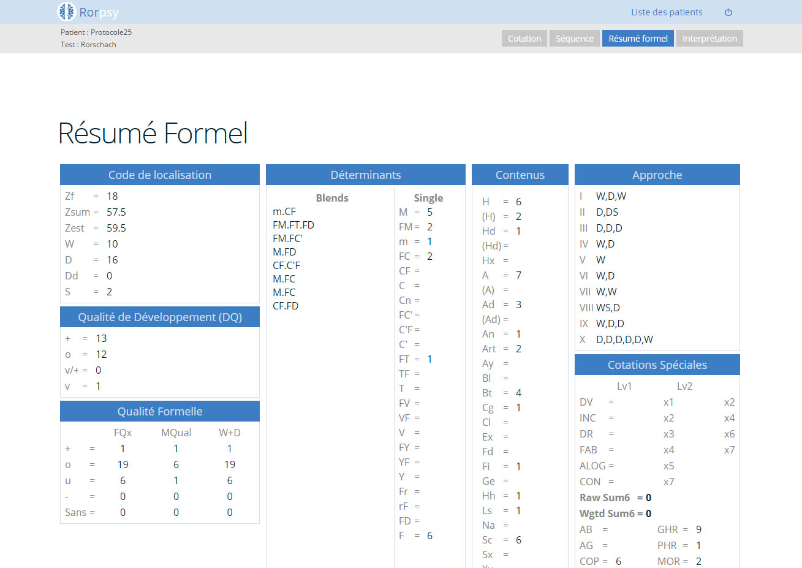802x568 pixels.
Task: Click the blend FM.FC'
Action: [x=287, y=238]
